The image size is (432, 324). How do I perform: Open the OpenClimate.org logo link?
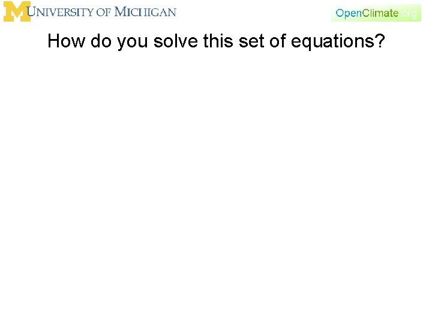click(376, 13)
